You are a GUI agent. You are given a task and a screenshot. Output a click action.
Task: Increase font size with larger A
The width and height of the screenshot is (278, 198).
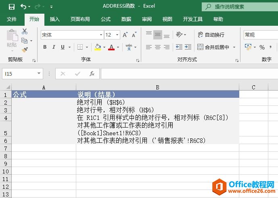pyautogui.click(x=125, y=35)
